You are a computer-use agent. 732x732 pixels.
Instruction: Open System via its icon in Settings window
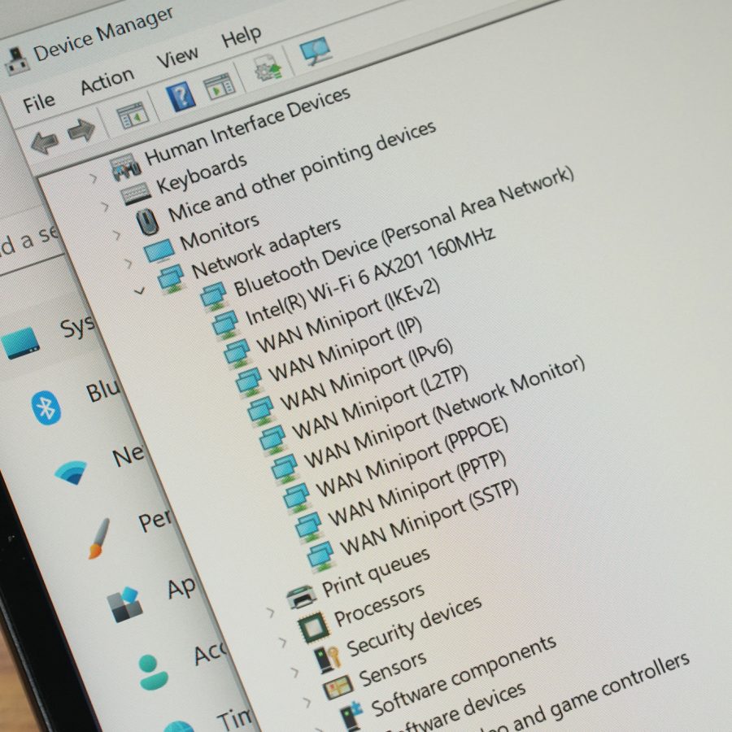pos(20,343)
